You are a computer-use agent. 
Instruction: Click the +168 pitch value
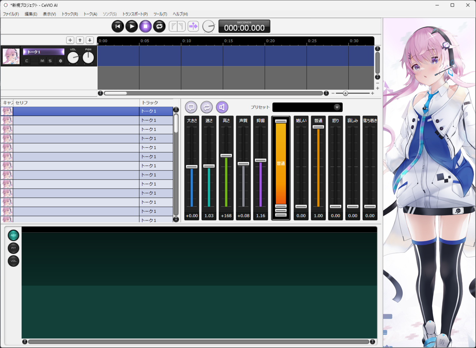[226, 216]
